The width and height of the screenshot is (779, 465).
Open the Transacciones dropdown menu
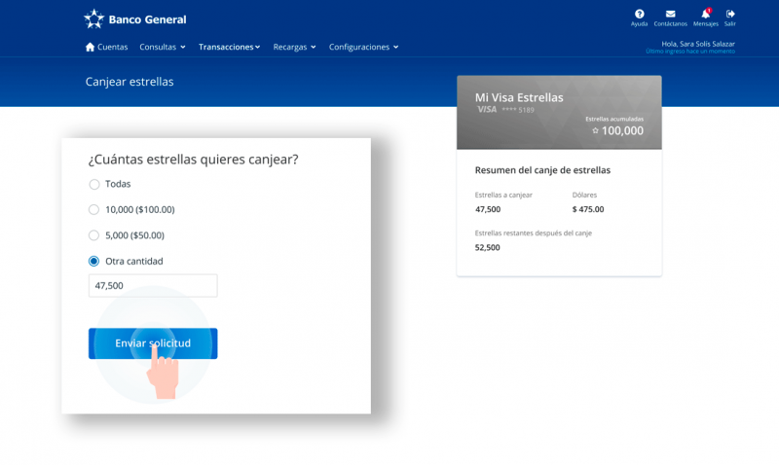(x=229, y=47)
